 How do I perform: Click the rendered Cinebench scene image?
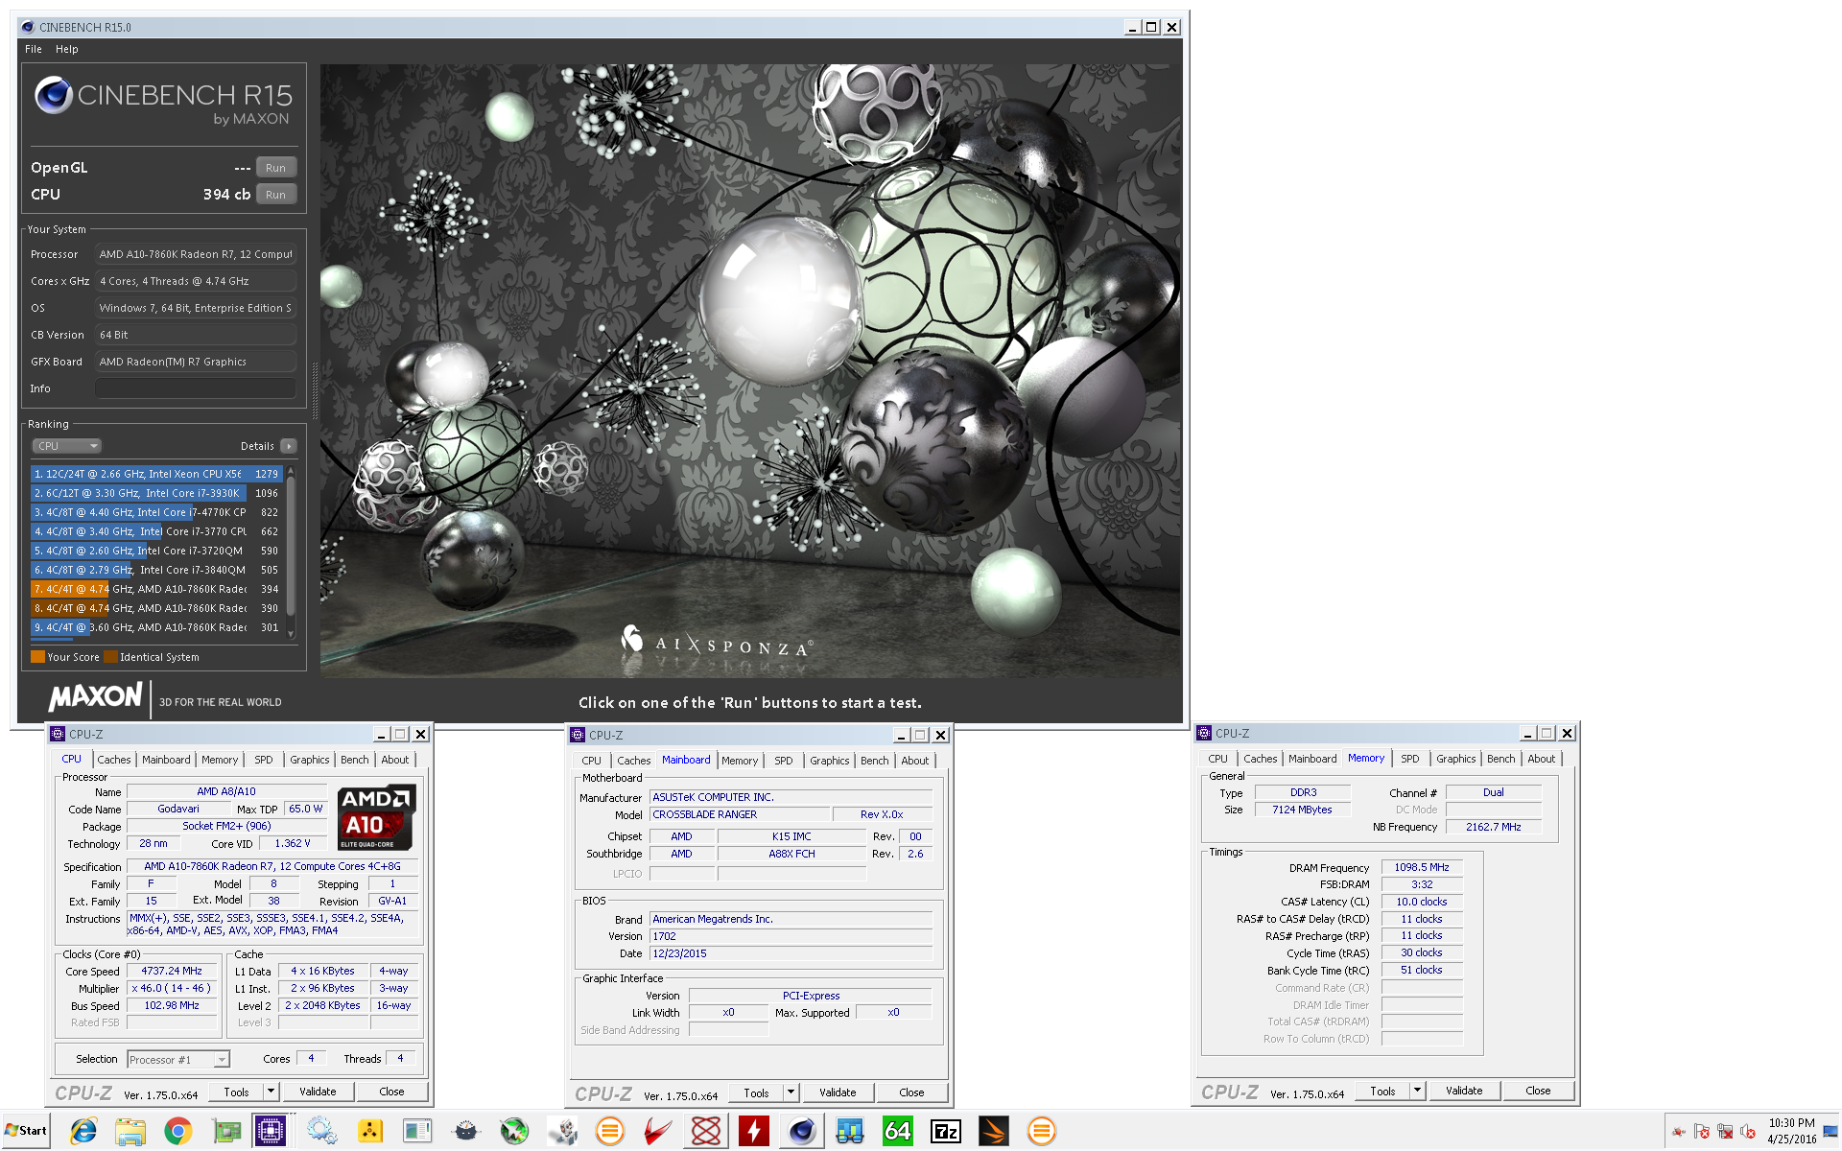tap(750, 371)
